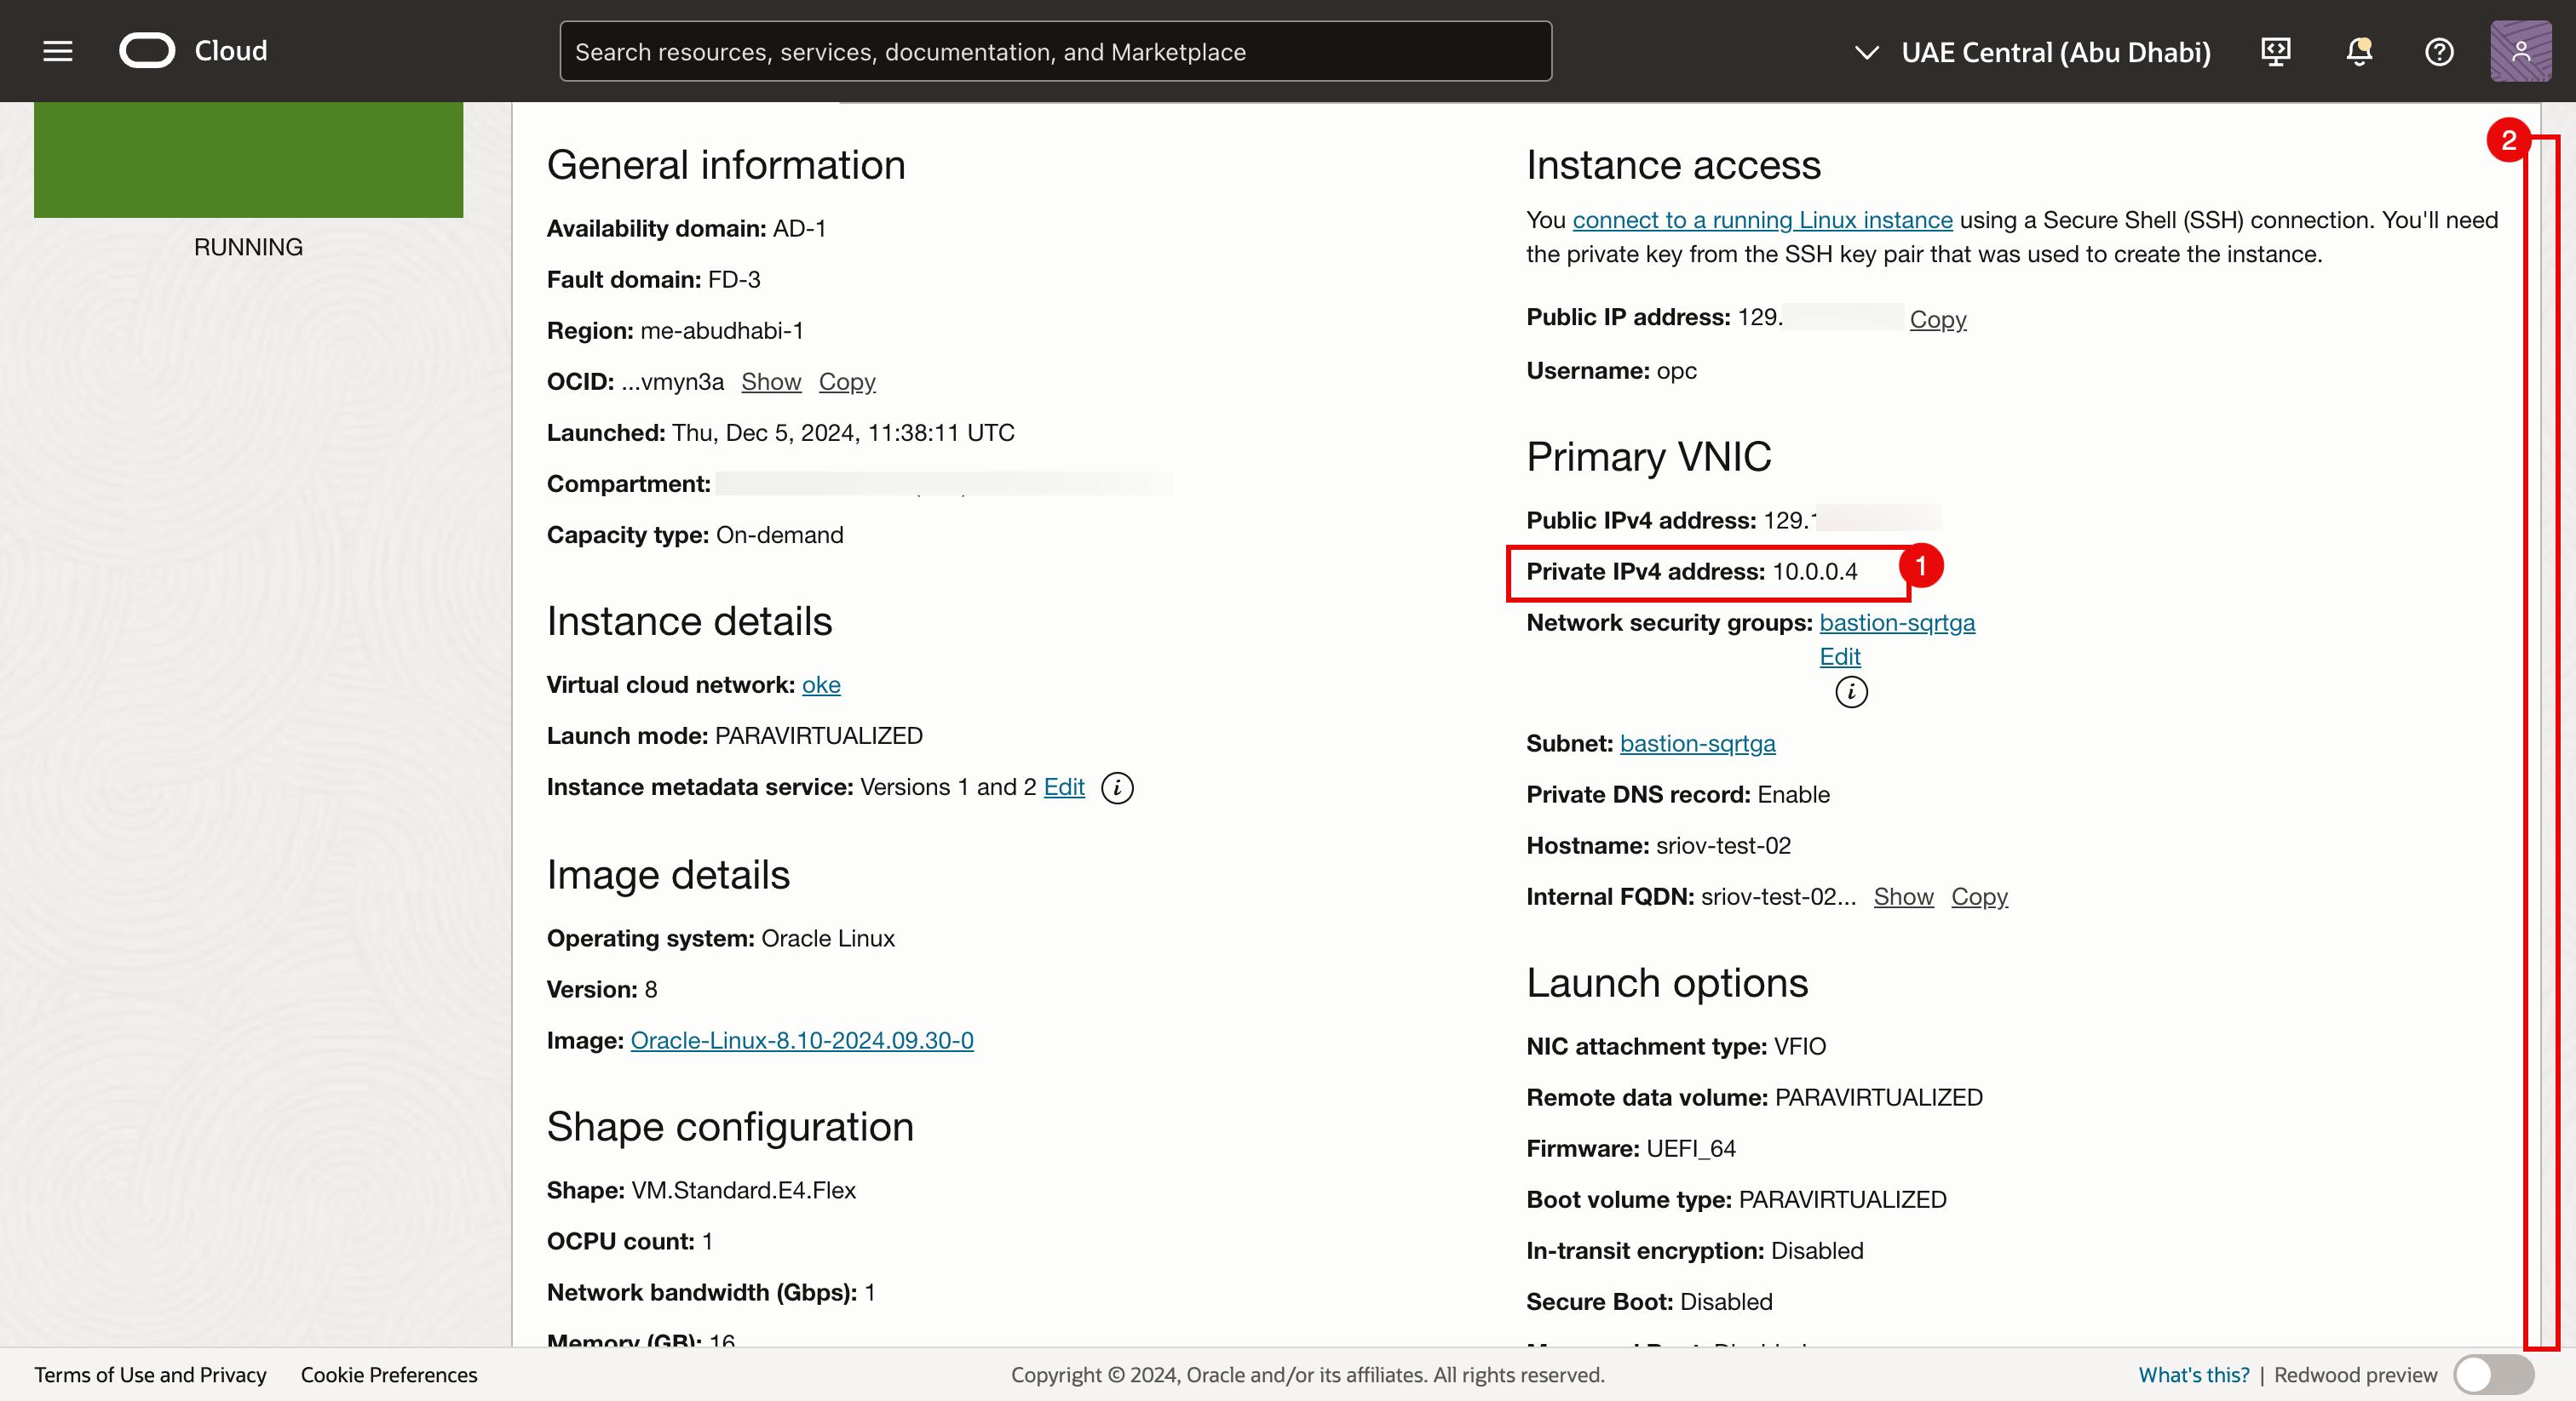Open Terms of Use and Privacy

pyautogui.click(x=150, y=1375)
